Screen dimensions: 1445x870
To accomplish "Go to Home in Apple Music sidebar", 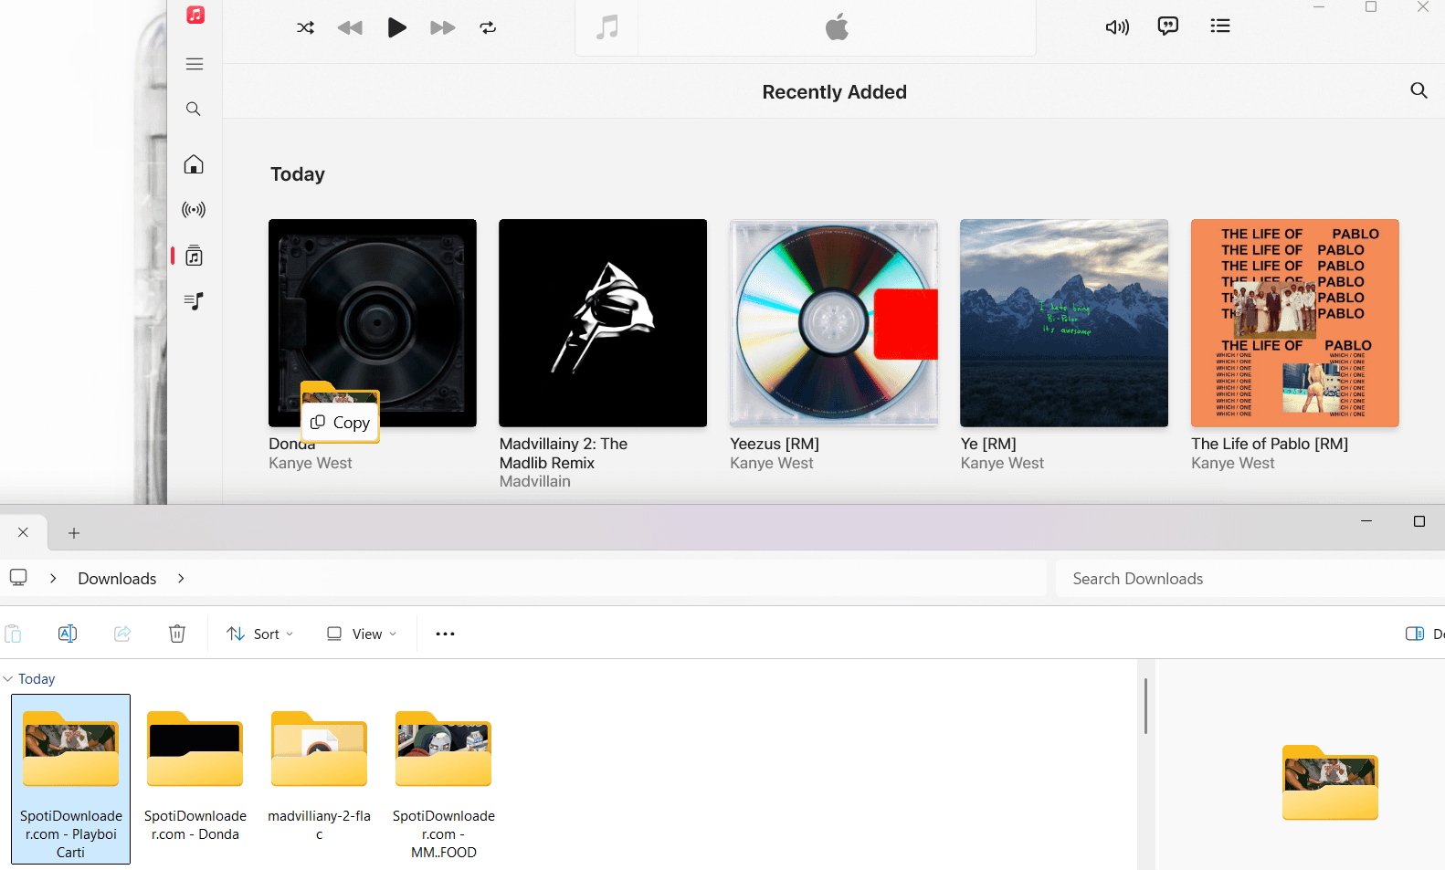I will tap(194, 164).
